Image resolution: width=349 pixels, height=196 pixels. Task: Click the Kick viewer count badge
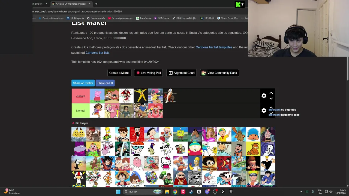[x=240, y=4]
